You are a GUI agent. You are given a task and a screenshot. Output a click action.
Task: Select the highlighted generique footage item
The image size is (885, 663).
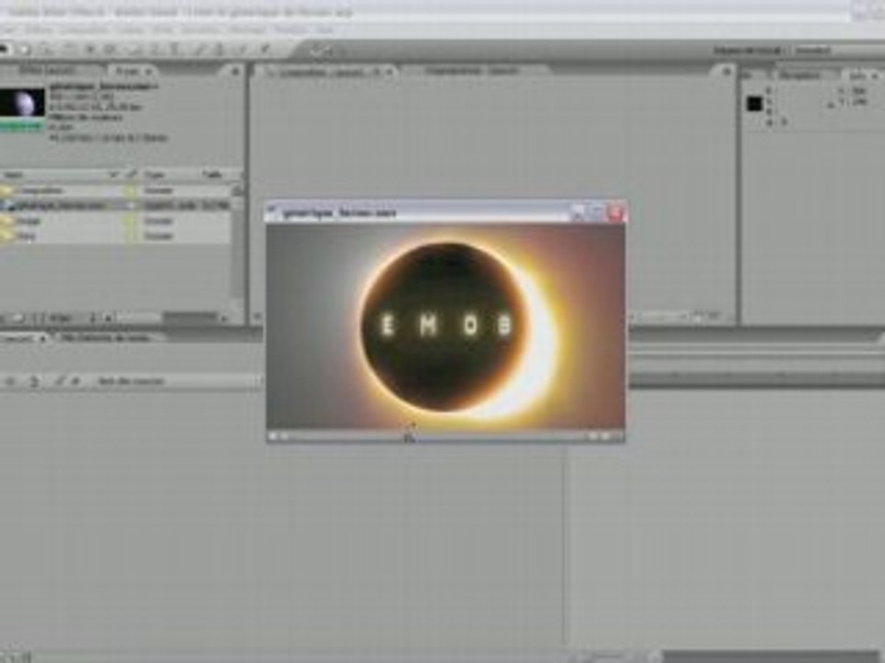(x=116, y=205)
